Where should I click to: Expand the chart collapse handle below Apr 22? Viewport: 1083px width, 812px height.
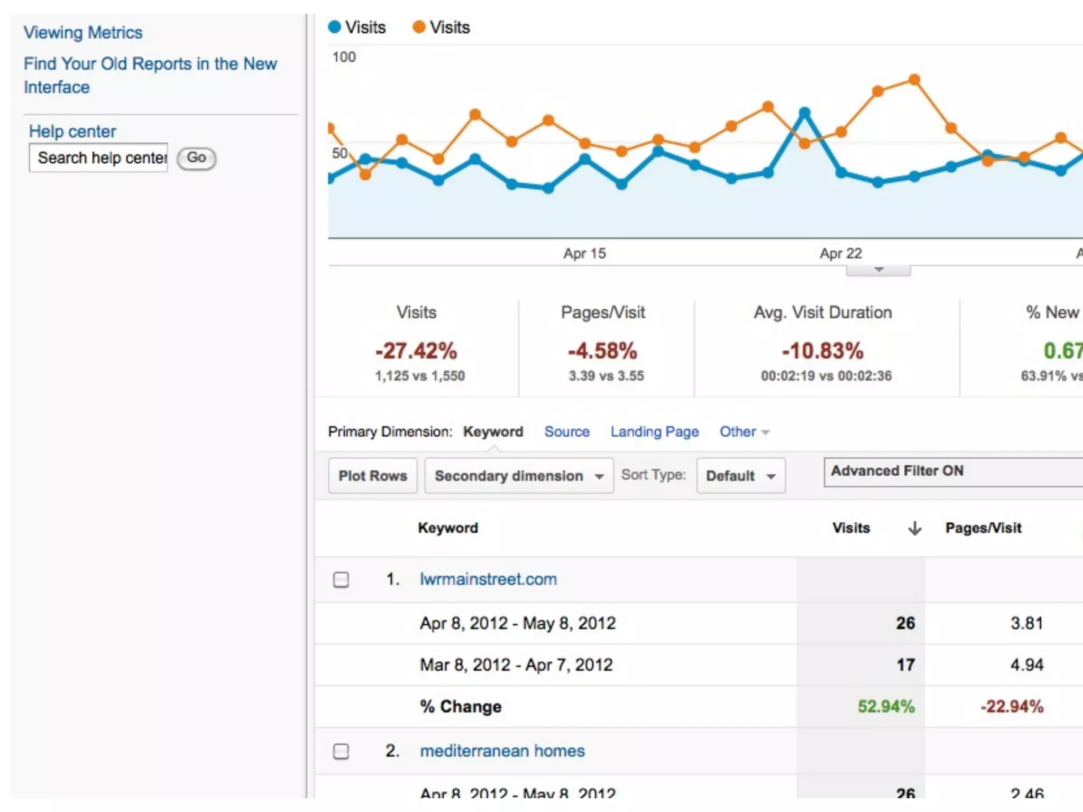pos(878,270)
